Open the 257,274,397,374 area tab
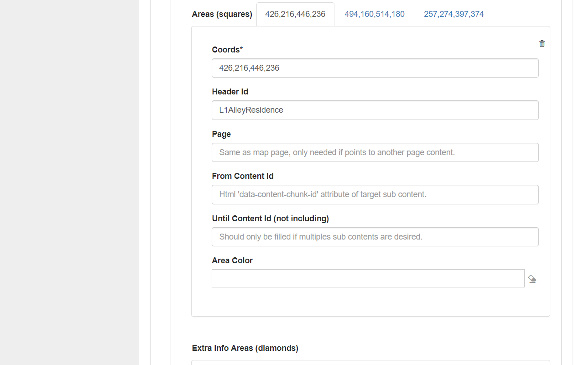This screenshot has width=584, height=365. coord(454,14)
